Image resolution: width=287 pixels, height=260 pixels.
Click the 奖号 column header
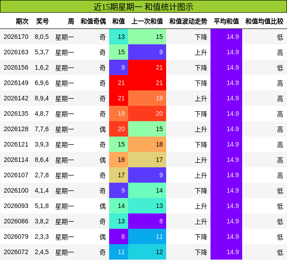[x=43, y=21]
